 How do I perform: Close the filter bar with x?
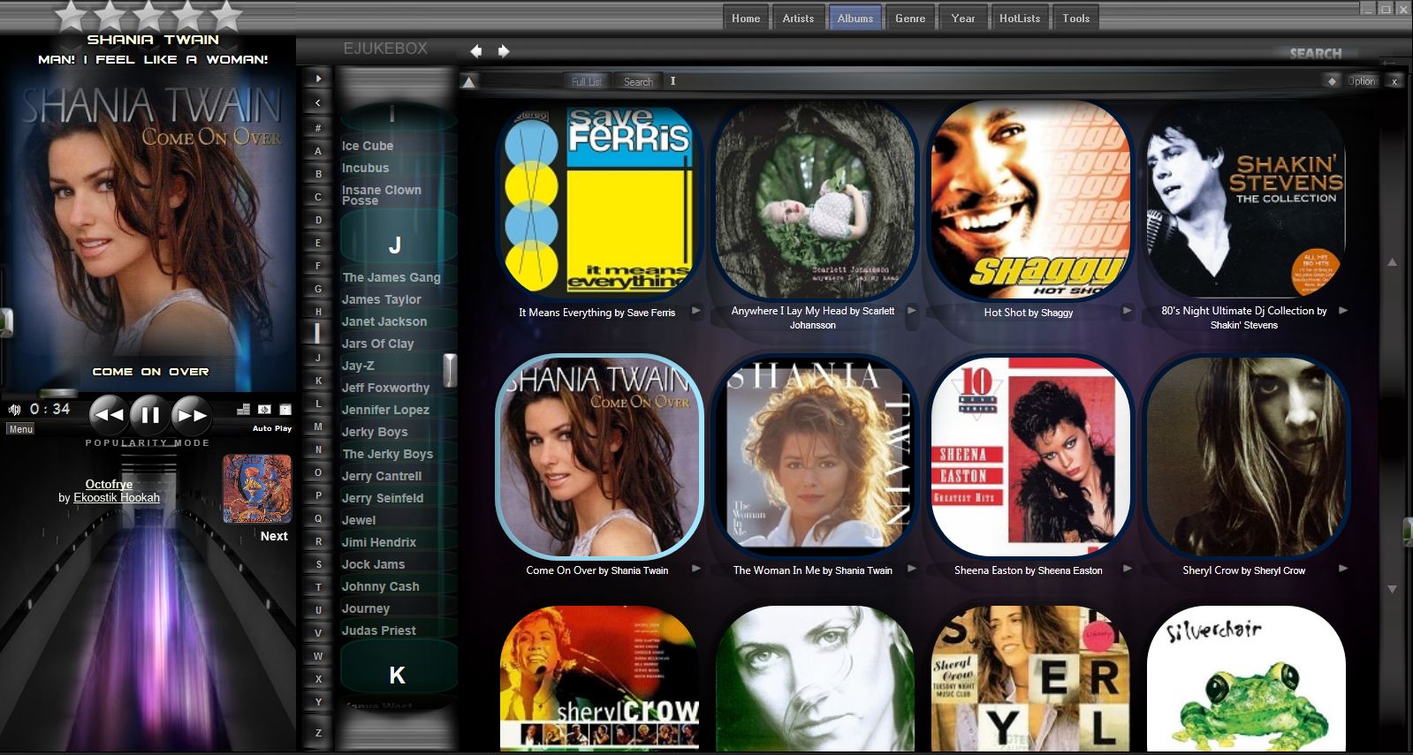1394,81
